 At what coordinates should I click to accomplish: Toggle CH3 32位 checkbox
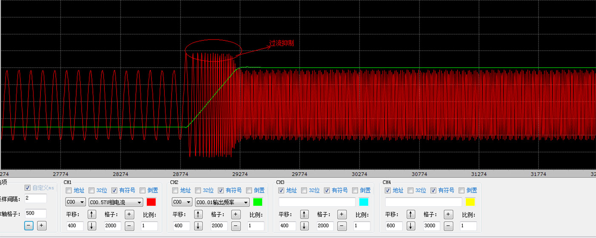coord(304,190)
